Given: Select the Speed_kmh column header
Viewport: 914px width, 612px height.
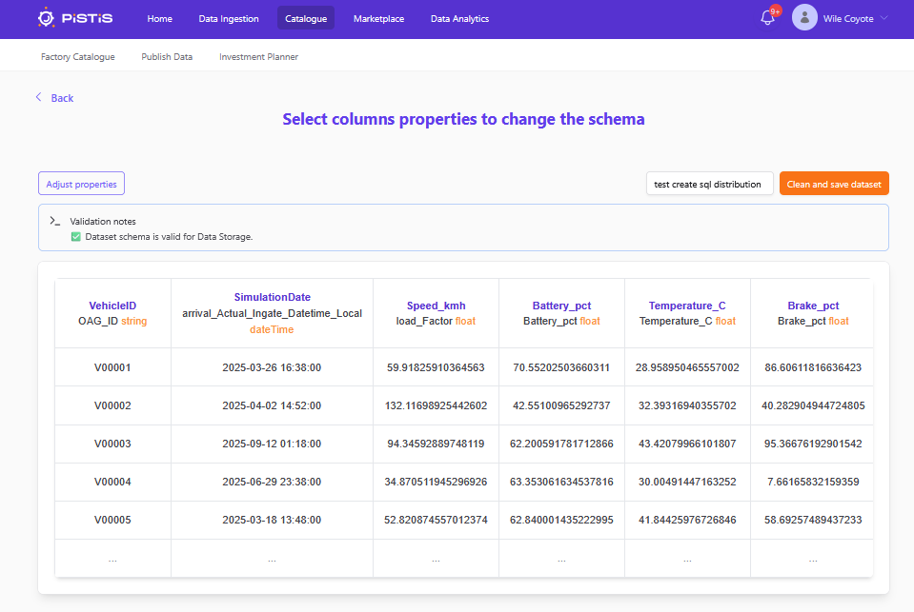Looking at the screenshot, I should pyautogui.click(x=436, y=306).
